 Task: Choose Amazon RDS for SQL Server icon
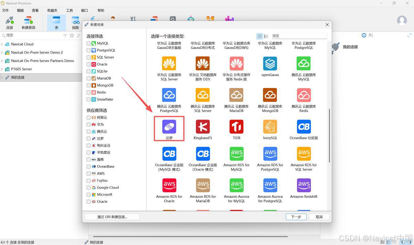tap(304, 154)
